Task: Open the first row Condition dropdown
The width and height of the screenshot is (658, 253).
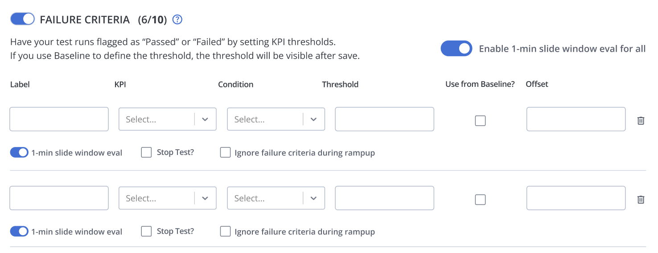Action: point(276,119)
